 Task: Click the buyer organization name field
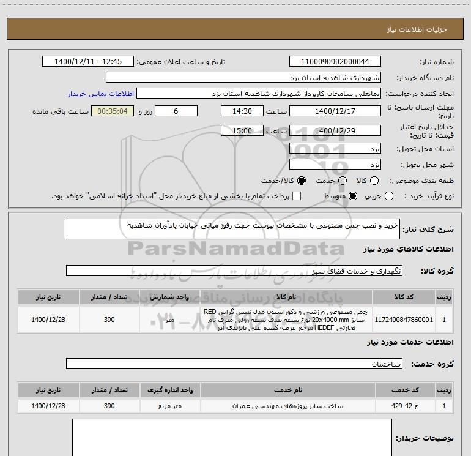243,78
